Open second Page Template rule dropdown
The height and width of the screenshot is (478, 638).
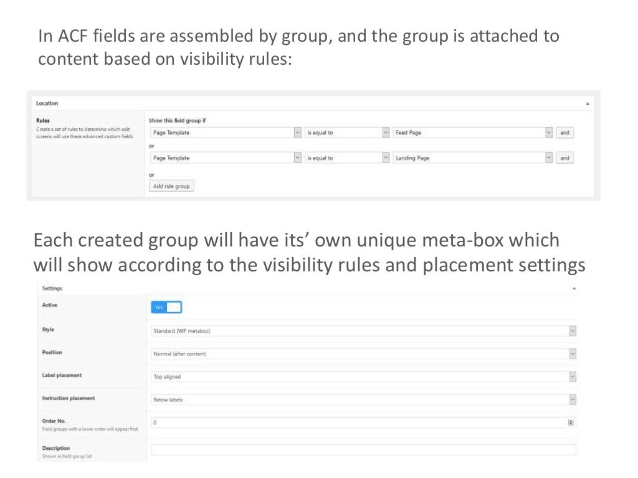(226, 158)
